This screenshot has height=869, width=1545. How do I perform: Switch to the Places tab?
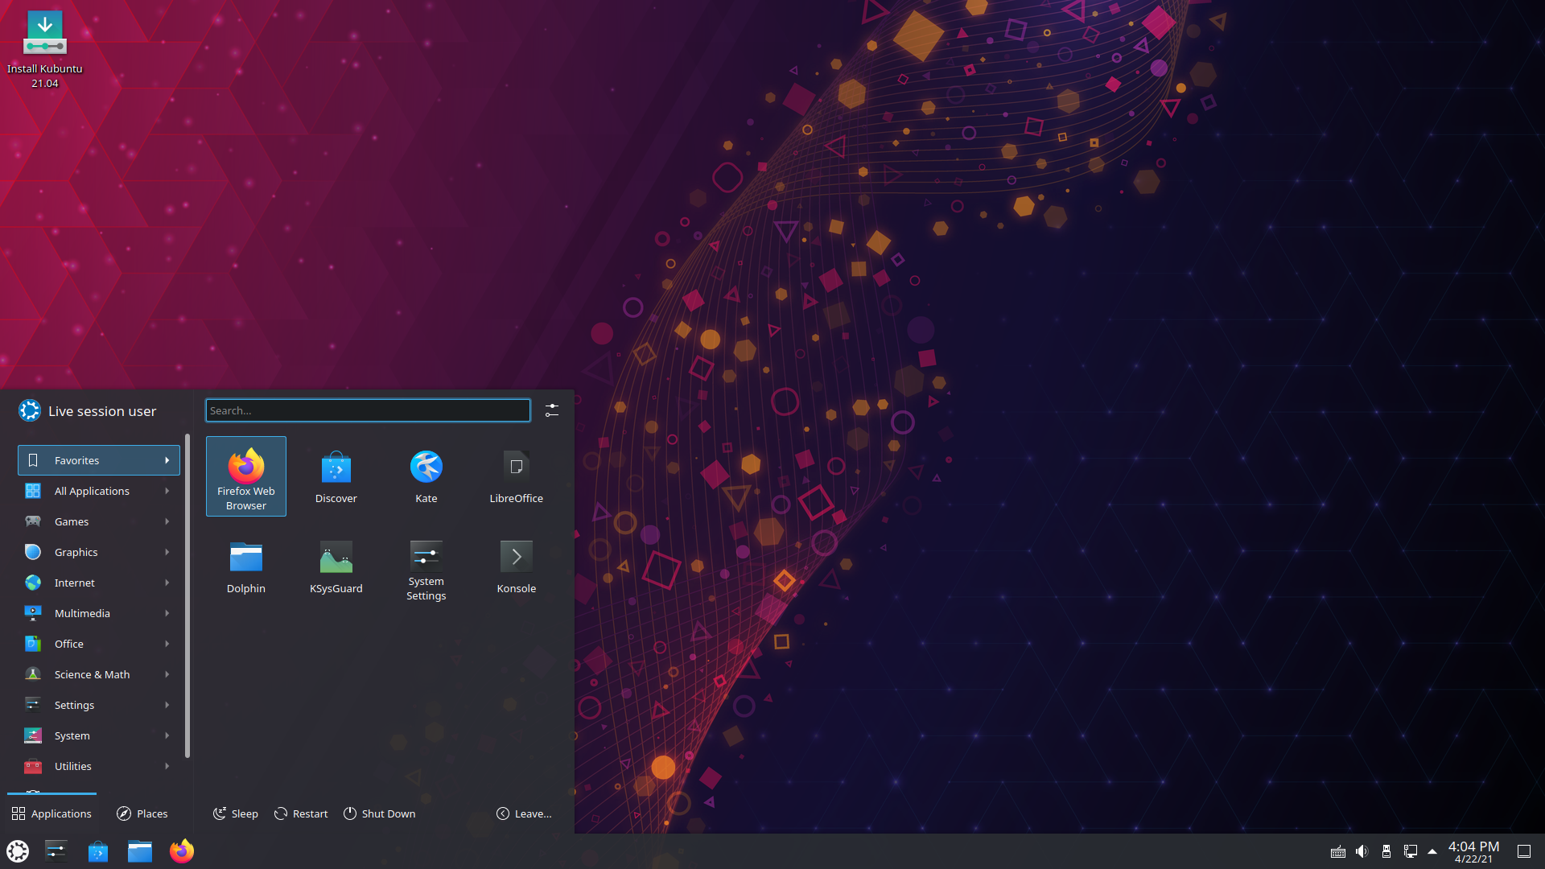[142, 813]
